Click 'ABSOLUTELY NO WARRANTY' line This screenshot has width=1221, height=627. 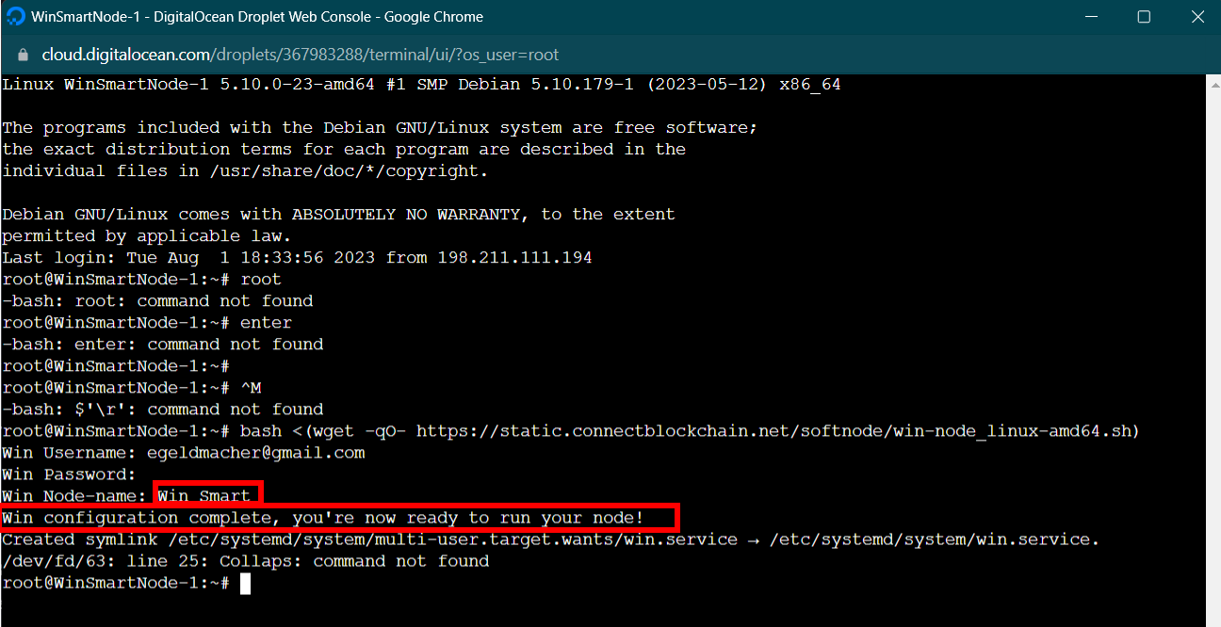(x=338, y=215)
